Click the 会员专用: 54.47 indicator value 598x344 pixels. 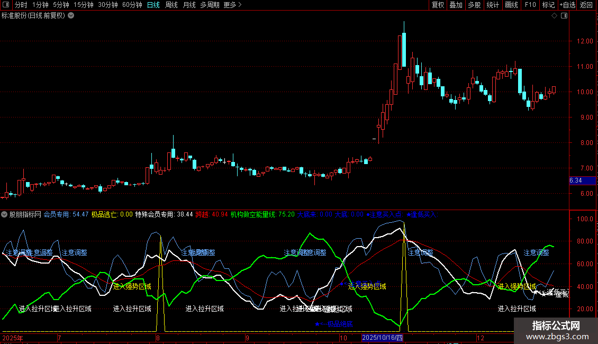coord(66,214)
